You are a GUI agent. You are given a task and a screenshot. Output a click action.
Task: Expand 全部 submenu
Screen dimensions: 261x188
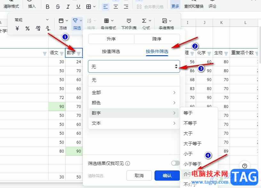134,93
